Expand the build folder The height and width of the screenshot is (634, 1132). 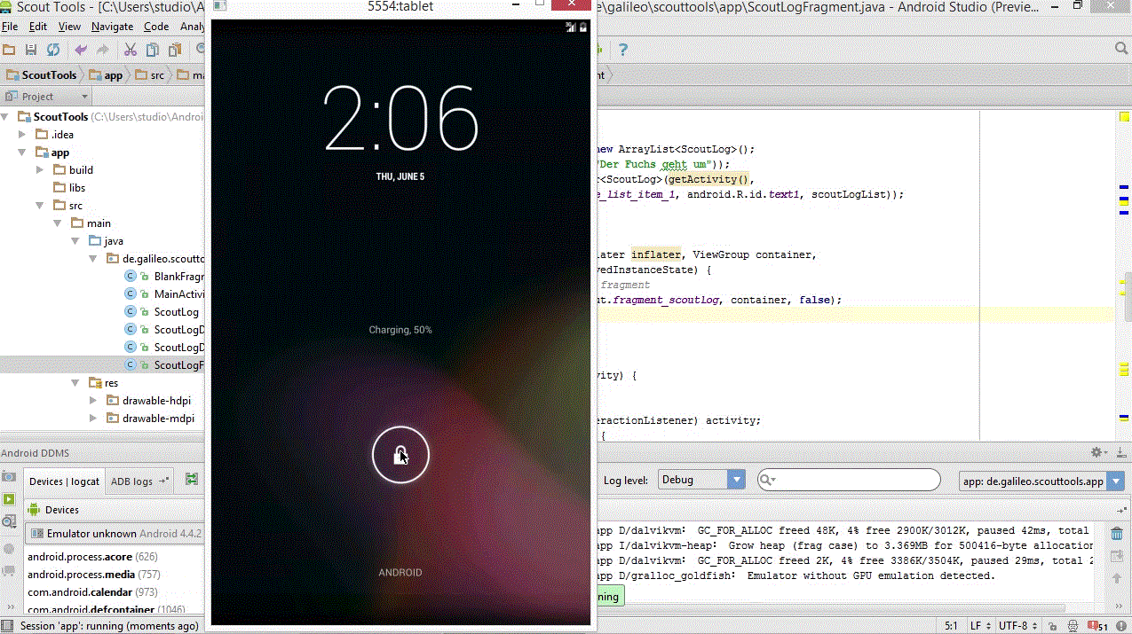pos(41,170)
